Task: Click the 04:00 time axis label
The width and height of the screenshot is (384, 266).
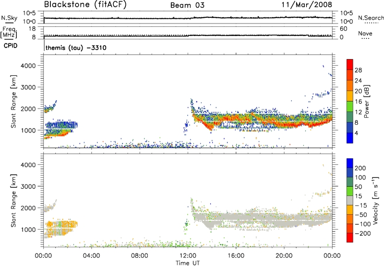Action: pos(91,256)
